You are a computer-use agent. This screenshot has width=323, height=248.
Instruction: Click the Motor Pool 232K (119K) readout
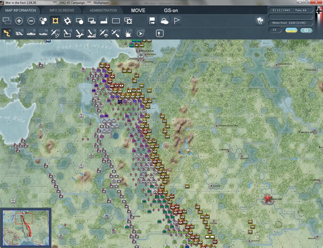pyautogui.click(x=291, y=23)
